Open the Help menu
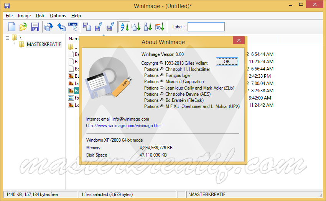326x201 pixels. pos(76,16)
